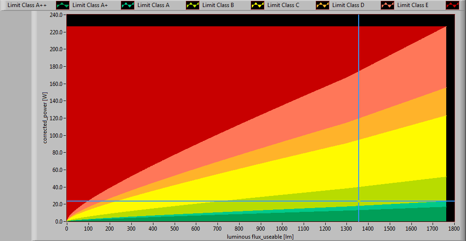Click the "Limit Class D" legend text
Image resolution: width=466 pixels, height=241 pixels.
pyautogui.click(x=348, y=5)
